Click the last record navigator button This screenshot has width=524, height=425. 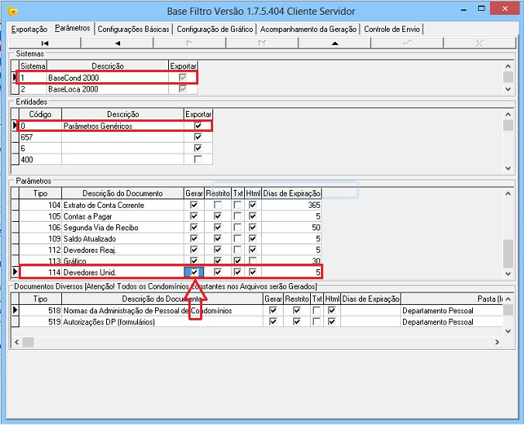261,43
